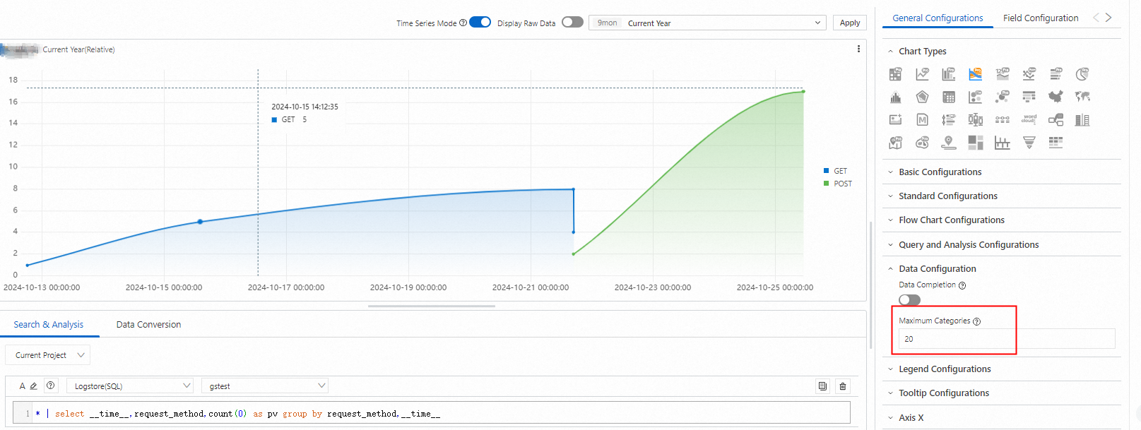Screen dimensions: 1141x430
Task: Select the image chart type
Action: click(895, 119)
